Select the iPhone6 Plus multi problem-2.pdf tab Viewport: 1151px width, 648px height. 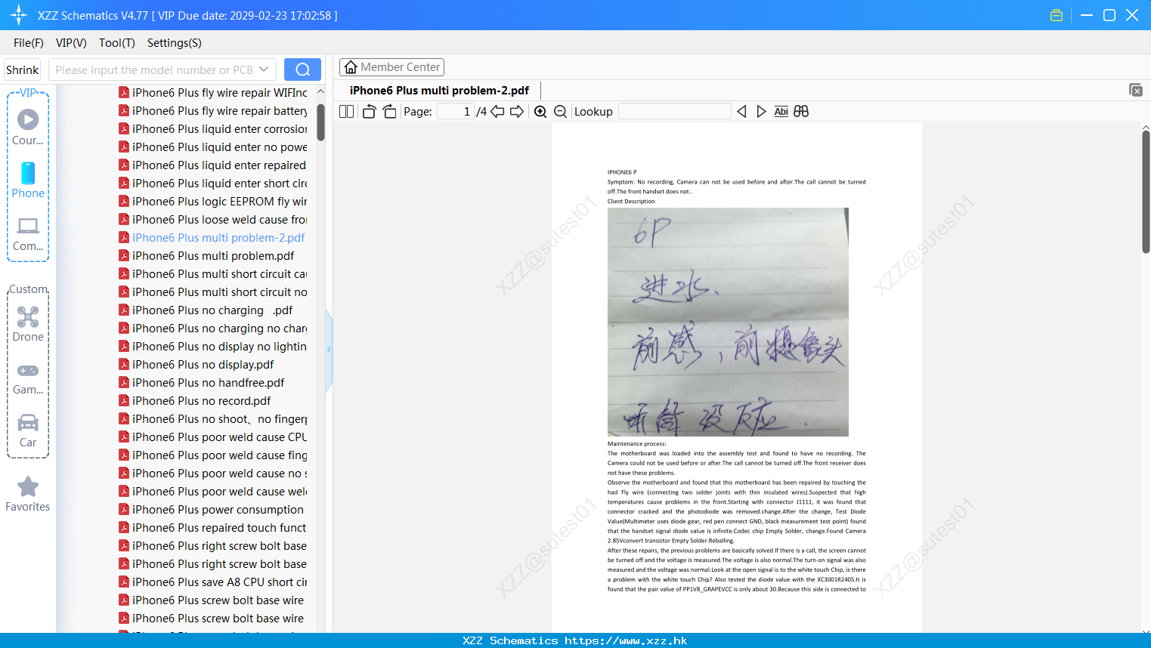(439, 91)
